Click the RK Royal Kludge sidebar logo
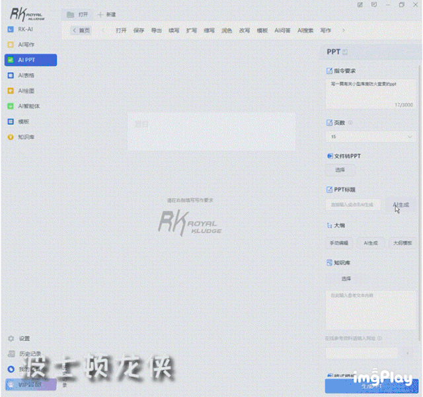 [27, 15]
